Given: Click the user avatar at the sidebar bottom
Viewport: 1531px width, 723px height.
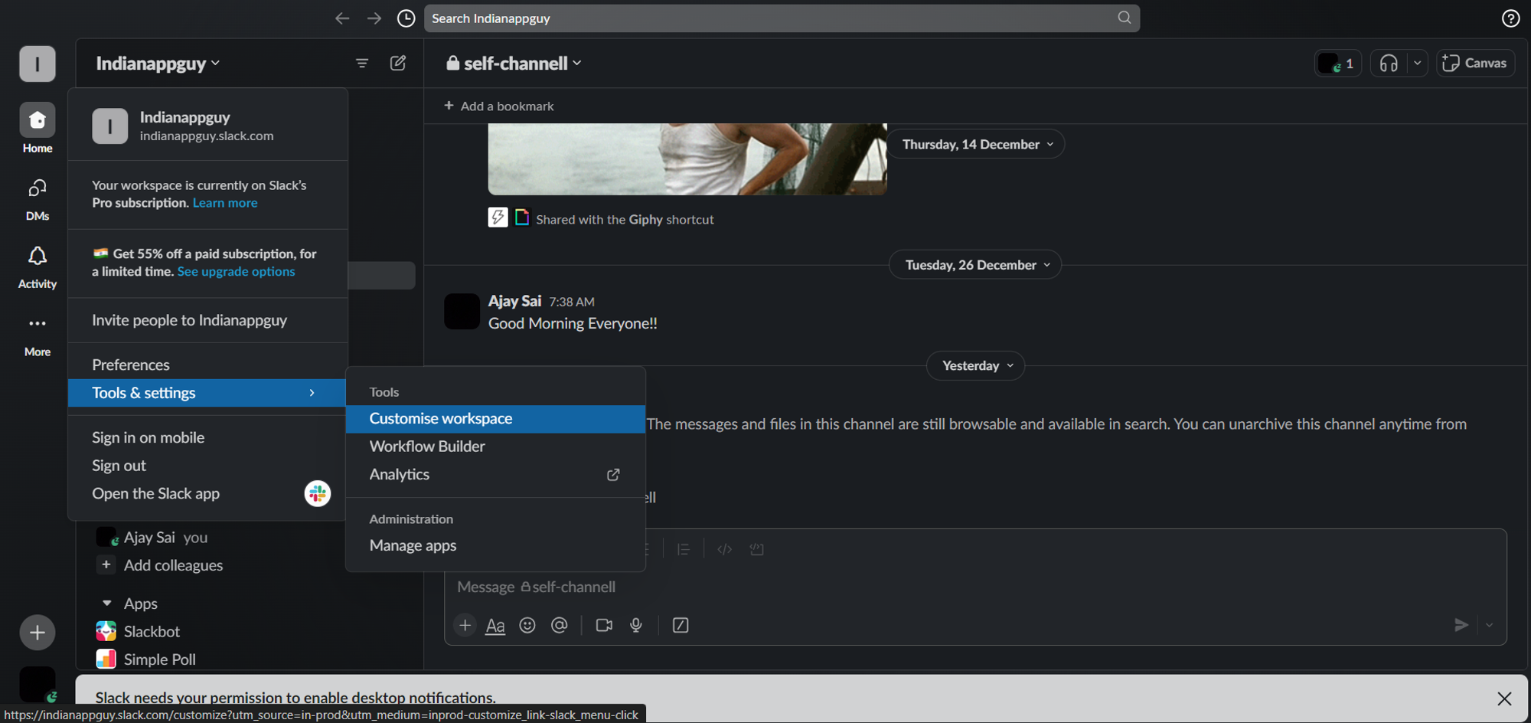Looking at the screenshot, I should (x=38, y=684).
